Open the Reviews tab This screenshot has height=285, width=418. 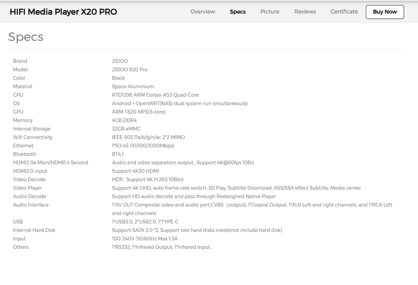tap(305, 12)
